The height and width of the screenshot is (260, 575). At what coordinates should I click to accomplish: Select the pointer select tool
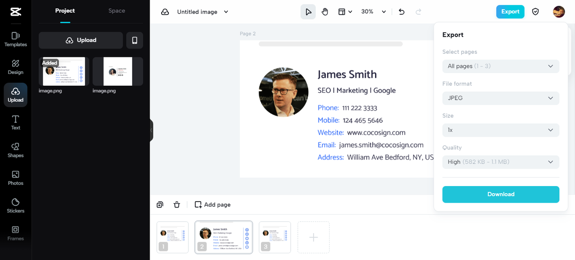click(x=308, y=12)
